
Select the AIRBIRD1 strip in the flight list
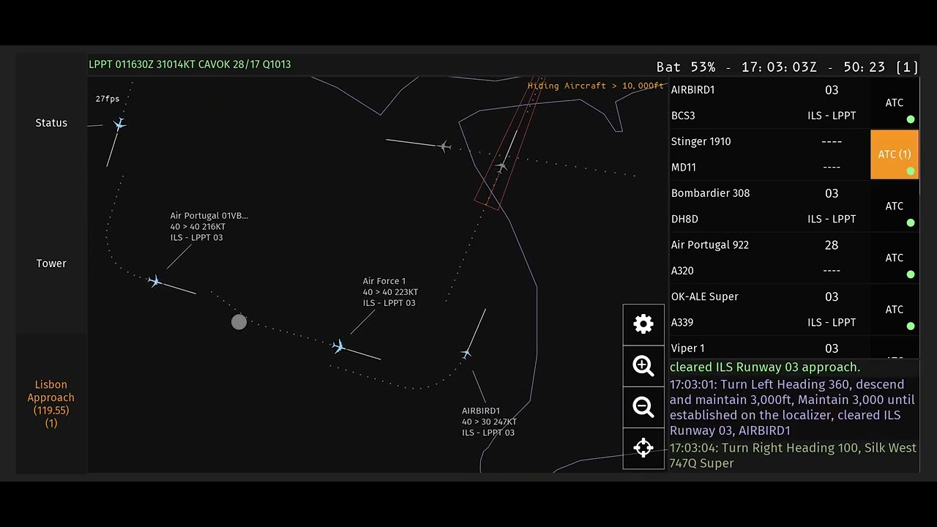(769, 102)
